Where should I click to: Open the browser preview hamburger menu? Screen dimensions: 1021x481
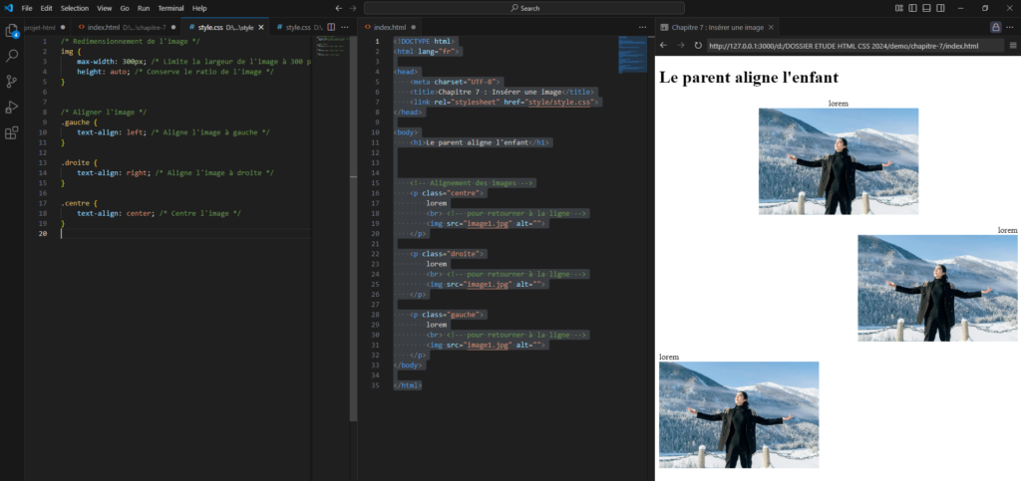click(x=1012, y=46)
